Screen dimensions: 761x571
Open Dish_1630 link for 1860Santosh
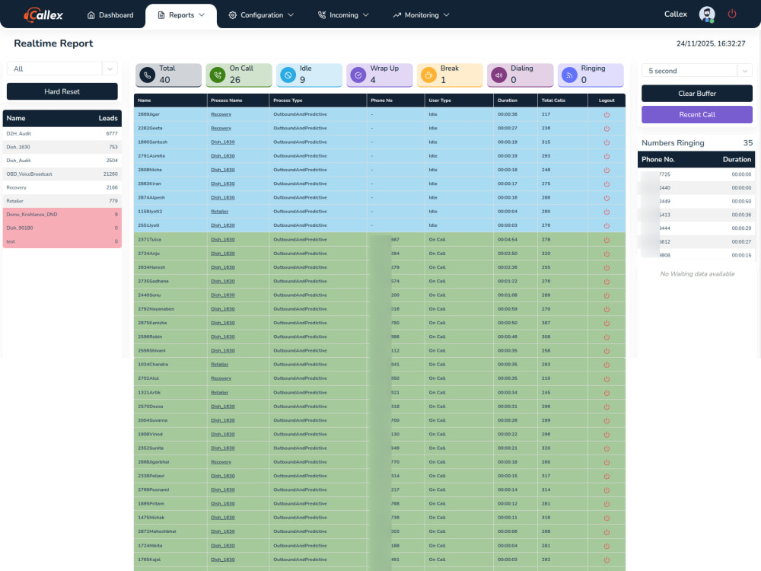[223, 142]
